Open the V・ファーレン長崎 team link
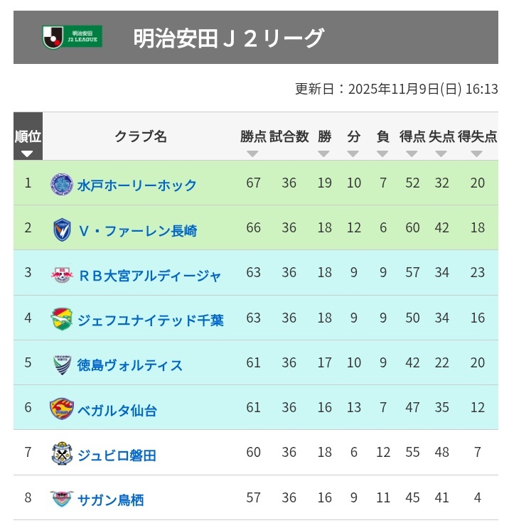The width and height of the screenshot is (509, 523). [137, 230]
